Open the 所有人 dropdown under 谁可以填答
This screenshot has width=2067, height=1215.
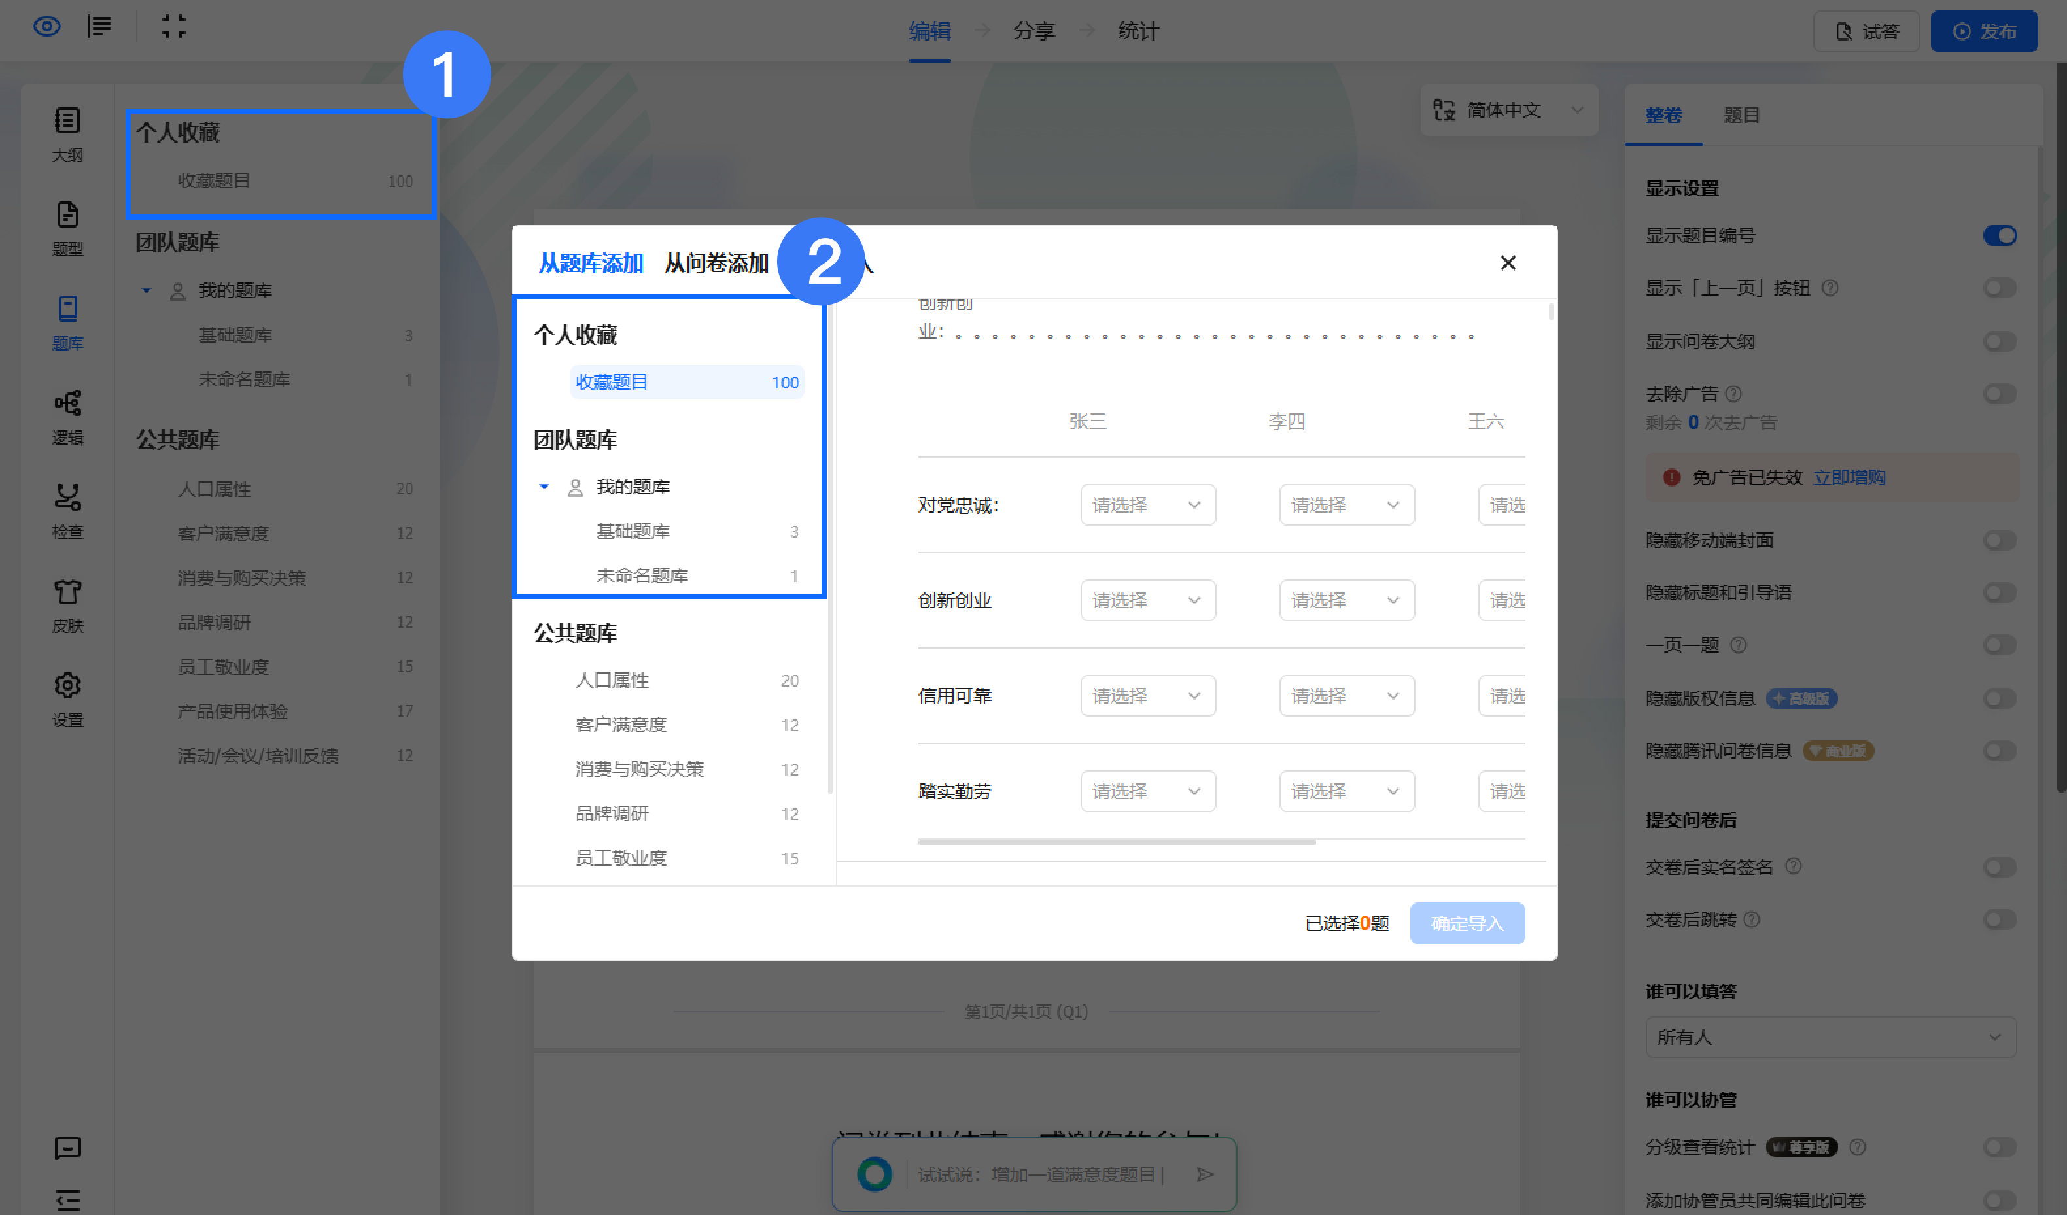pyautogui.click(x=1830, y=1037)
